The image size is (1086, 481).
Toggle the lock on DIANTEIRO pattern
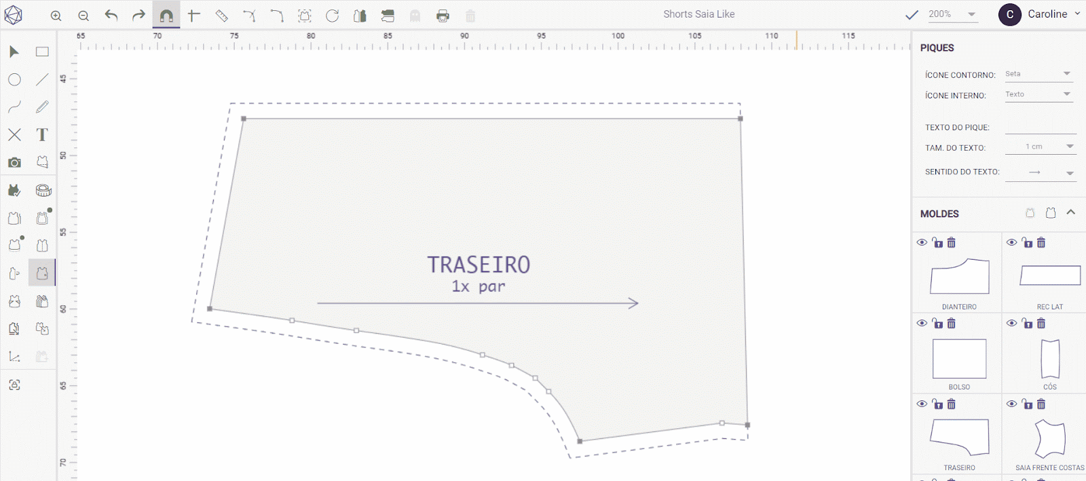[937, 242]
